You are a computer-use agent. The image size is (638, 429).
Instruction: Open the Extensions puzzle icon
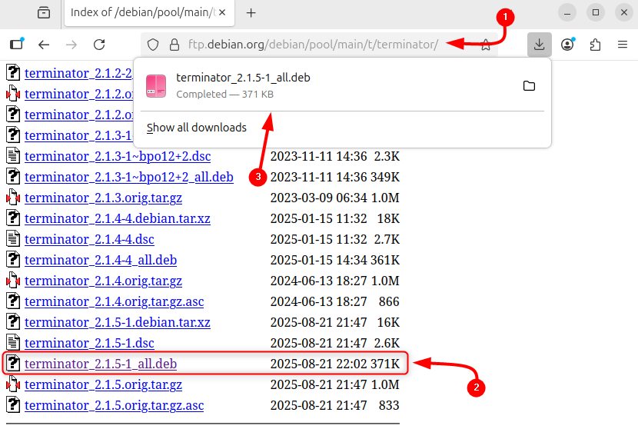(594, 45)
